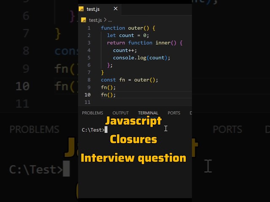Screen dimensions: 270x202
Task: Click line number 5 in gutter
Action: pos(89,58)
